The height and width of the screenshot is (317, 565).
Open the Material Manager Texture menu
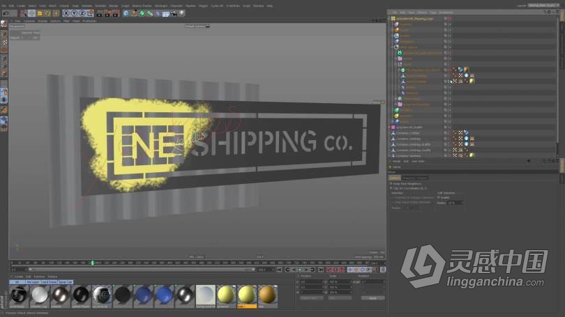[52, 277]
